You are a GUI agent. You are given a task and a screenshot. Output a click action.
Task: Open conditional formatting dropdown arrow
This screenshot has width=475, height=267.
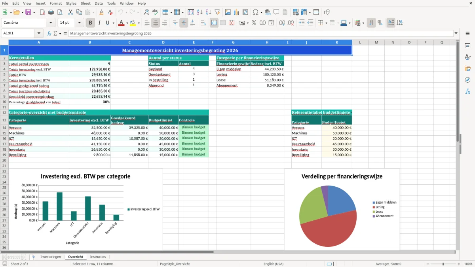click(363, 23)
